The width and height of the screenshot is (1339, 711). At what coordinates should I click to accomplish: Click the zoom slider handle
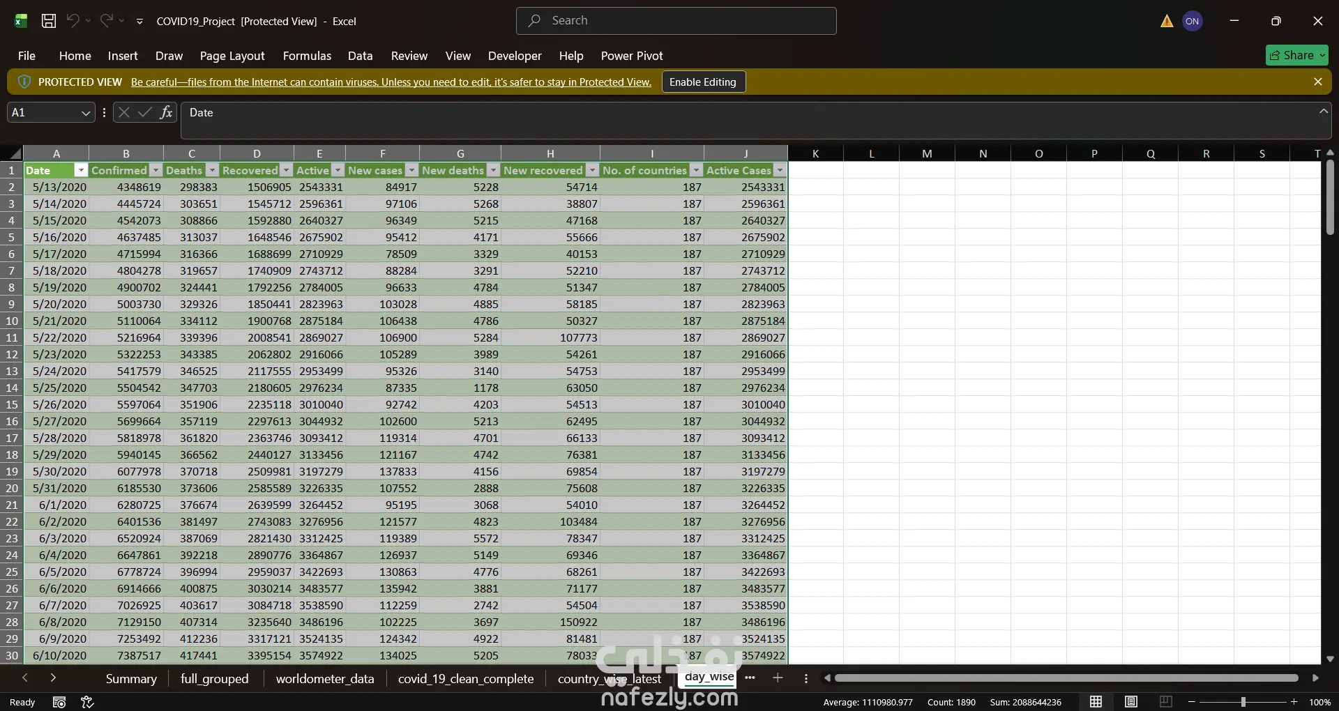coord(1243,702)
